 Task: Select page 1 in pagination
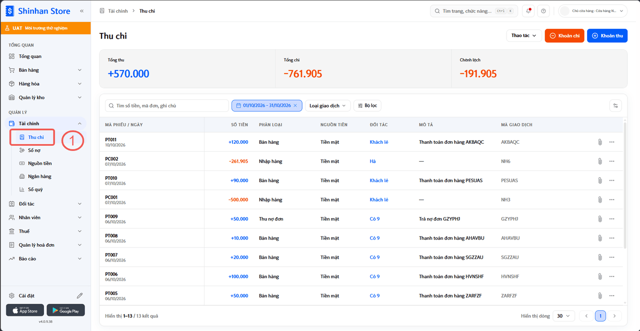600,316
